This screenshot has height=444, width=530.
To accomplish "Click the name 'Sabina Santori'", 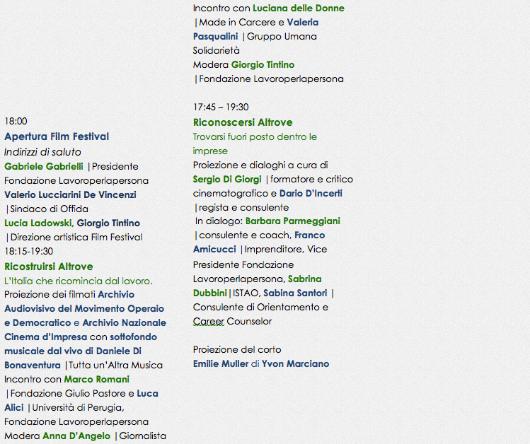I will pyautogui.click(x=295, y=293).
